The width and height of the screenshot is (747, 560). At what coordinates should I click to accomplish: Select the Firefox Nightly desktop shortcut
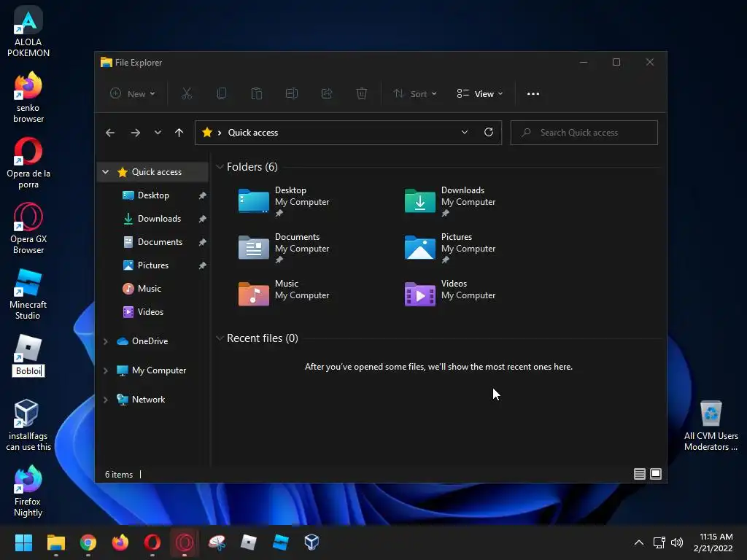point(28,491)
